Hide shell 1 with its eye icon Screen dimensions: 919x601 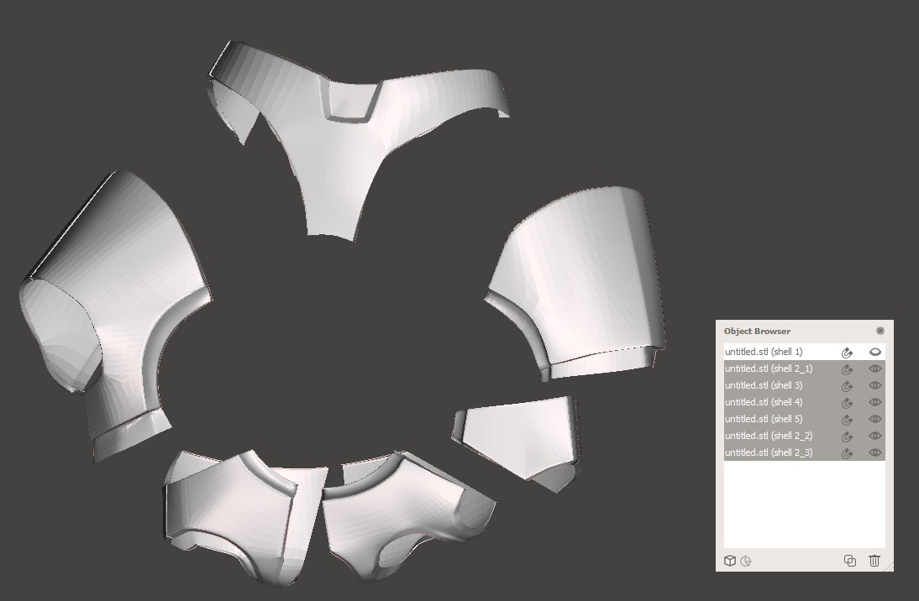(x=875, y=352)
